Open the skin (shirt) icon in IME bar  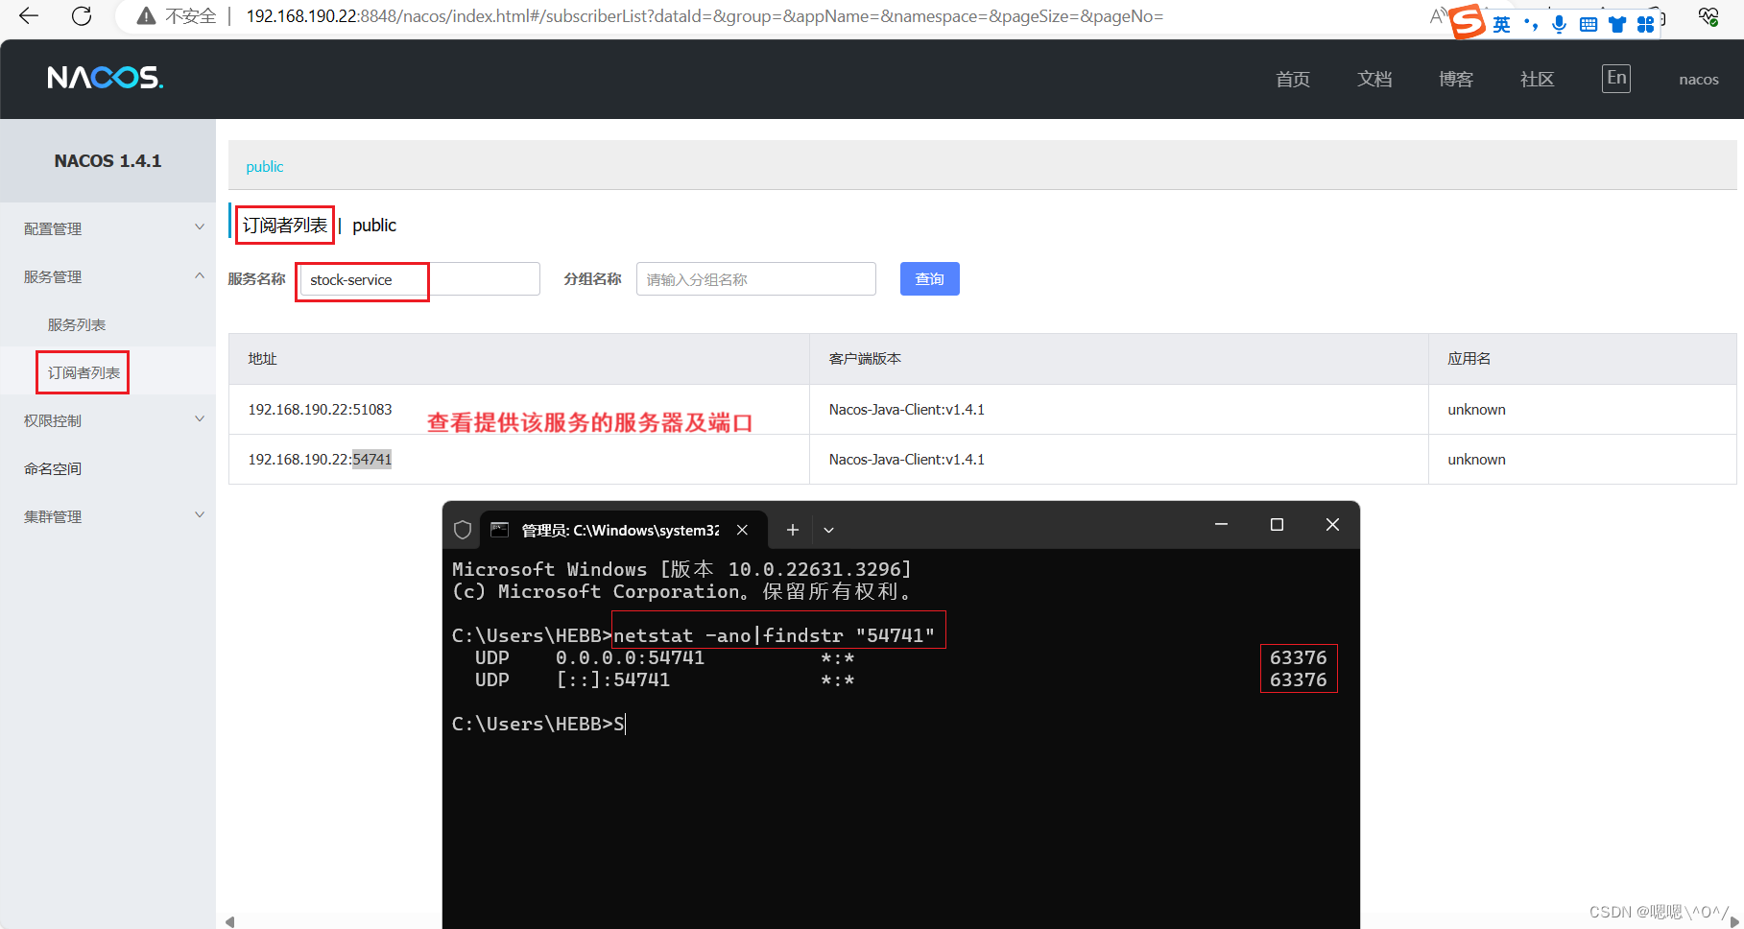tap(1617, 25)
